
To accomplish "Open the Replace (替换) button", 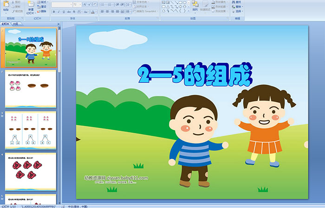I will tap(237, 6).
